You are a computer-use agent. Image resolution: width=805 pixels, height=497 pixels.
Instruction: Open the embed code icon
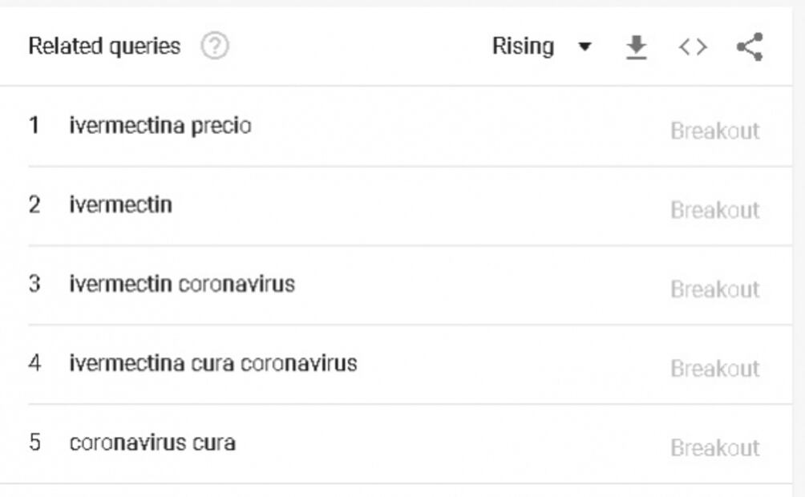(x=693, y=47)
